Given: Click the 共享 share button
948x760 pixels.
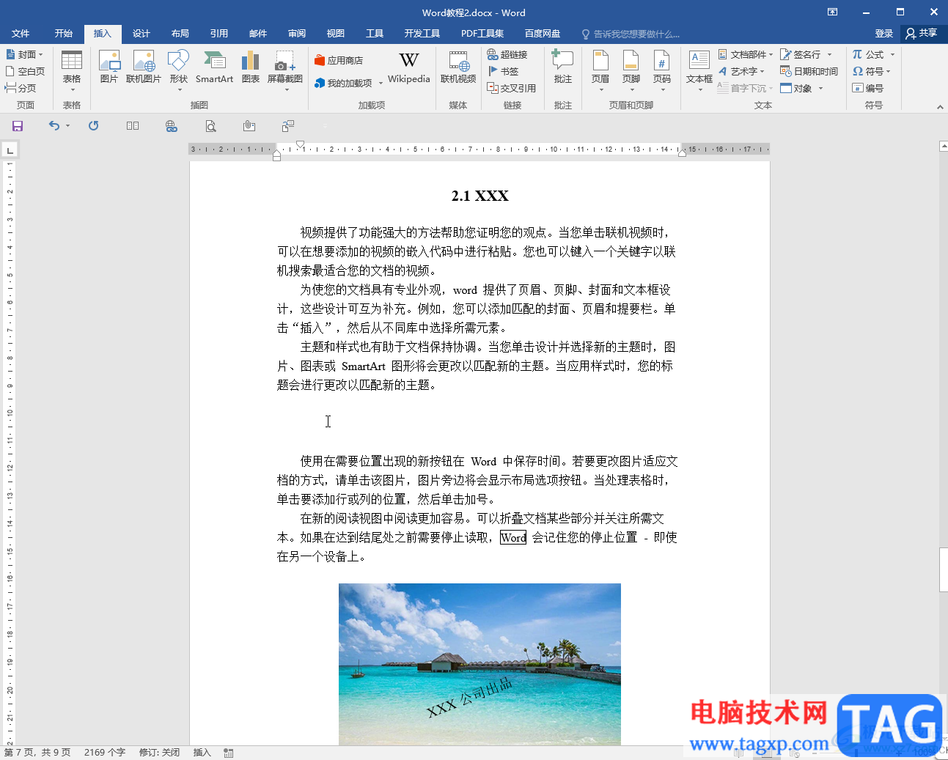Looking at the screenshot, I should (922, 34).
